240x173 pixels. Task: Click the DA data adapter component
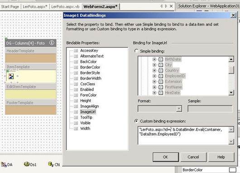[7, 164]
